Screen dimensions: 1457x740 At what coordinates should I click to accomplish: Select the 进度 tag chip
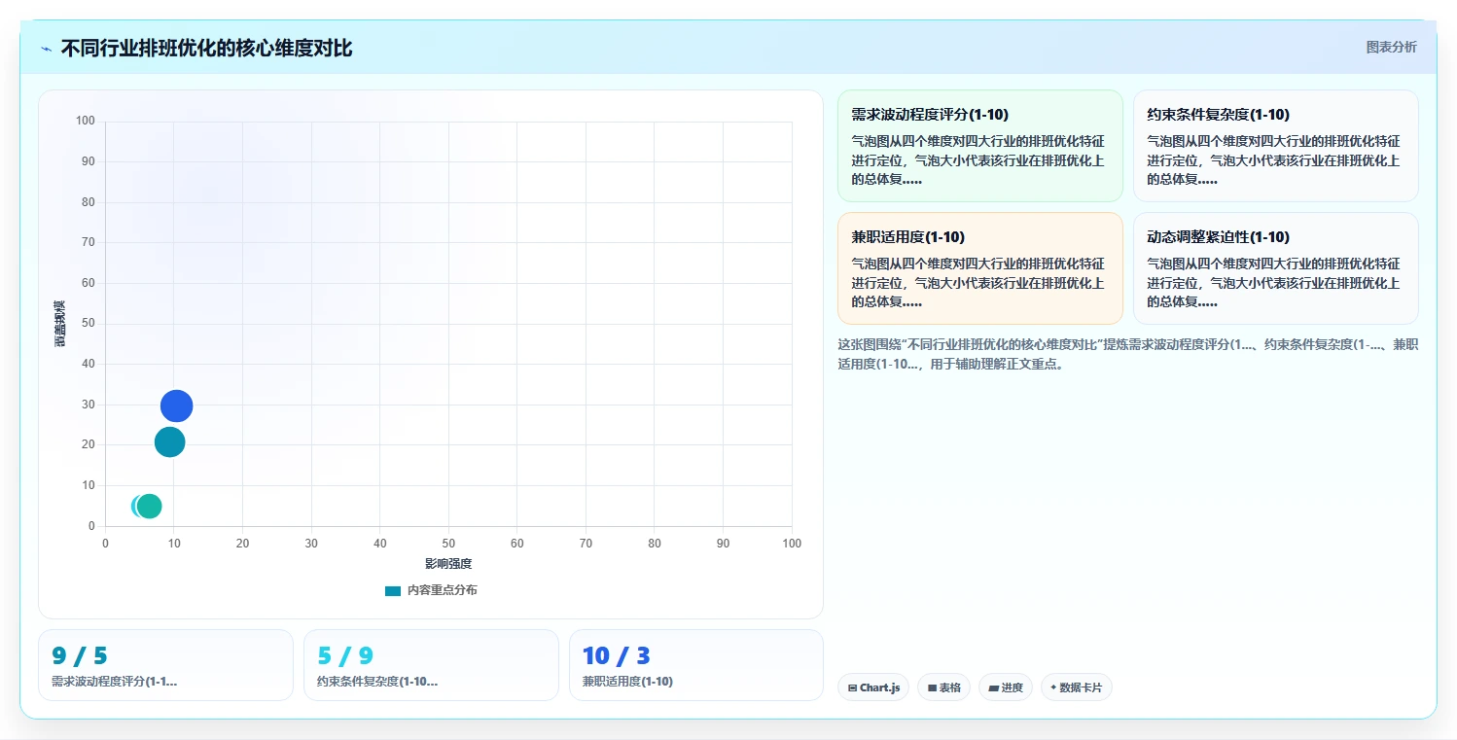click(x=1006, y=687)
